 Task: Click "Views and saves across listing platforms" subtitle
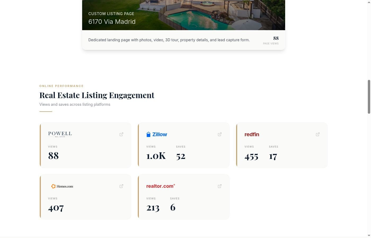click(75, 104)
